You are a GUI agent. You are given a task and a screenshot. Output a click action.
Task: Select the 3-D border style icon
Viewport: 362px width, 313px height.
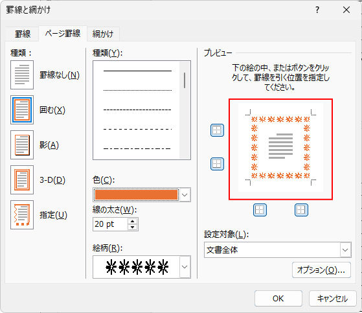(x=22, y=180)
